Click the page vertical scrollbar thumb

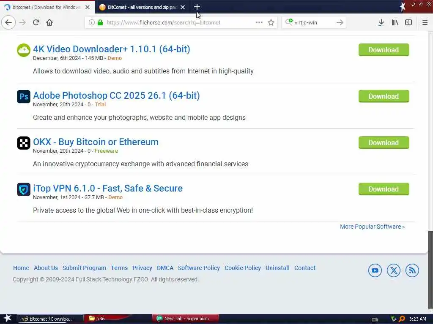click(x=430, y=270)
